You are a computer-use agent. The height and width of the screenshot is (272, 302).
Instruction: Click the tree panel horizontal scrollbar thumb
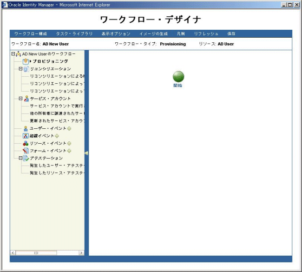[x=36, y=253]
